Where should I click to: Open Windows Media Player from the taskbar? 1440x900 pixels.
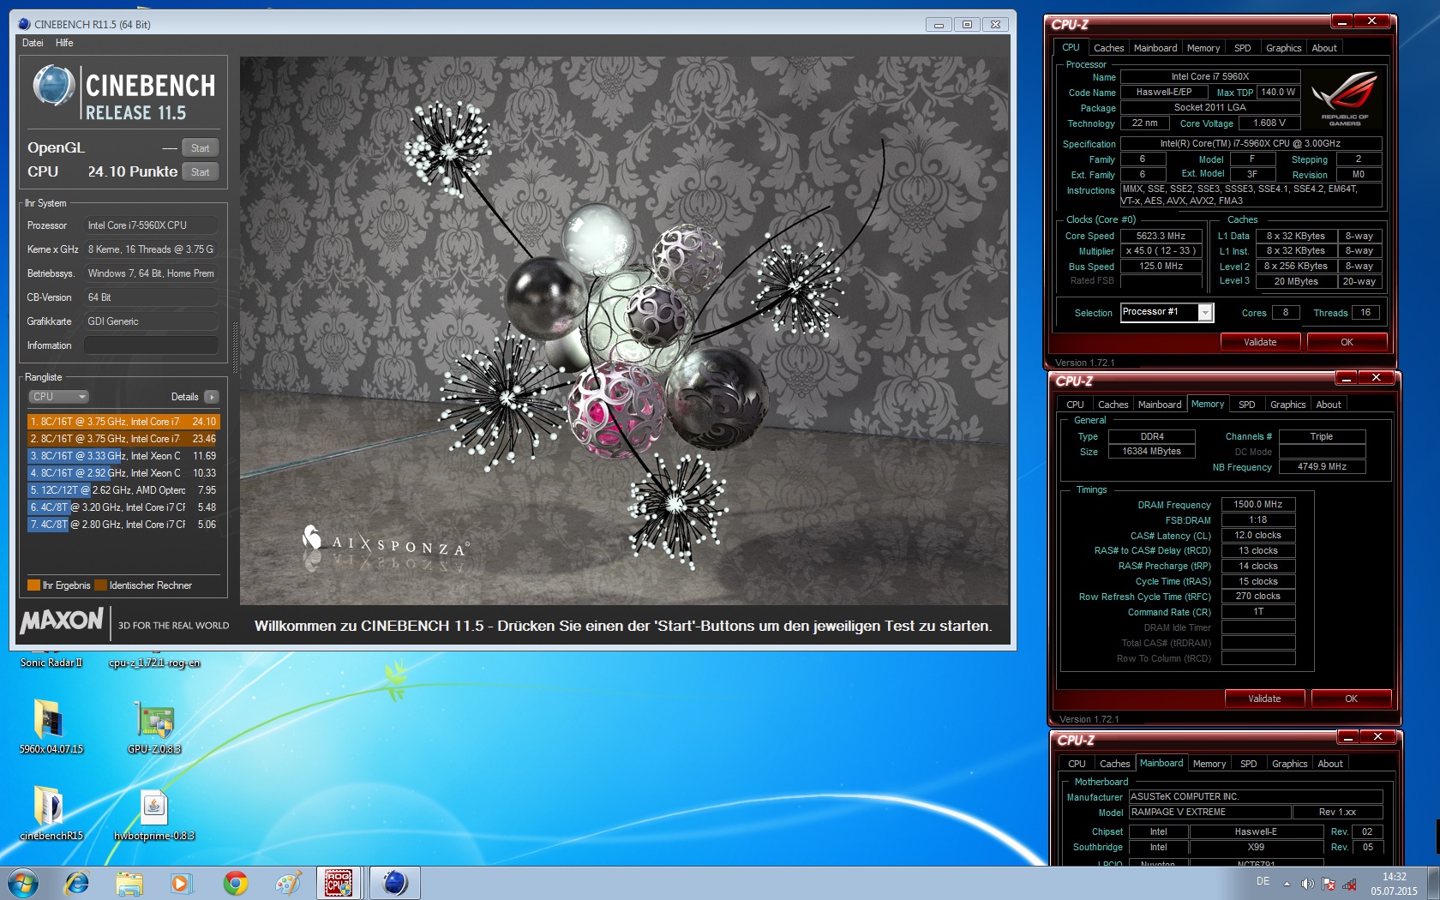(x=181, y=883)
